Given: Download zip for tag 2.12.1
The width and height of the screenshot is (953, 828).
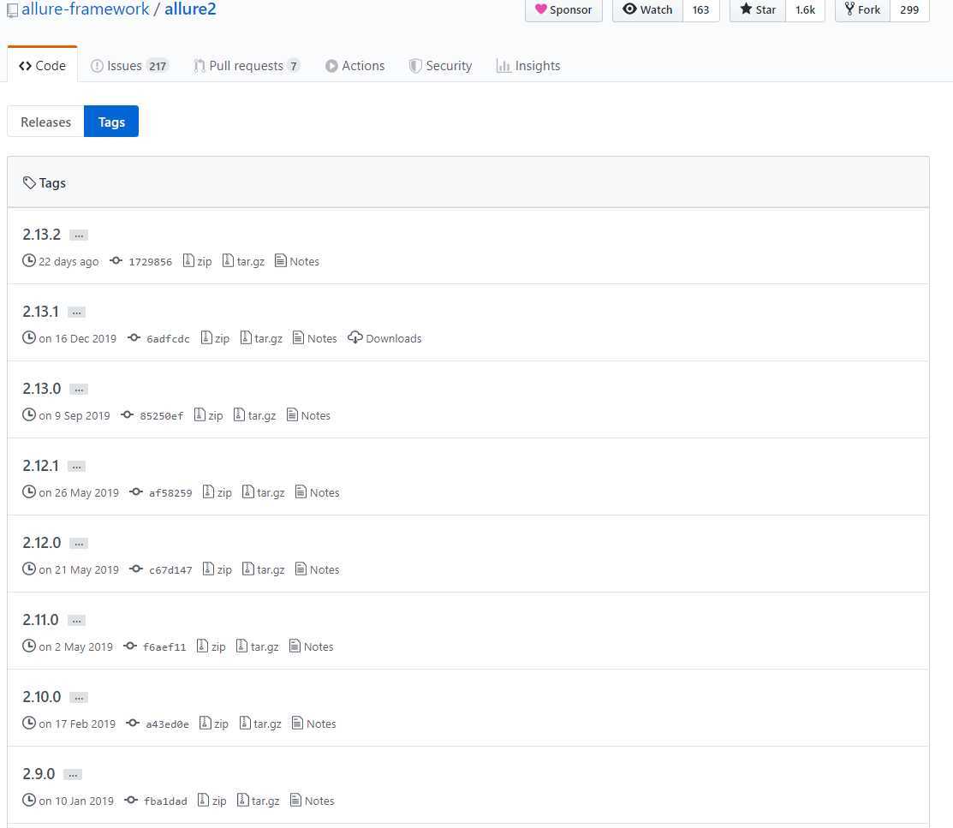Looking at the screenshot, I should coord(217,493).
